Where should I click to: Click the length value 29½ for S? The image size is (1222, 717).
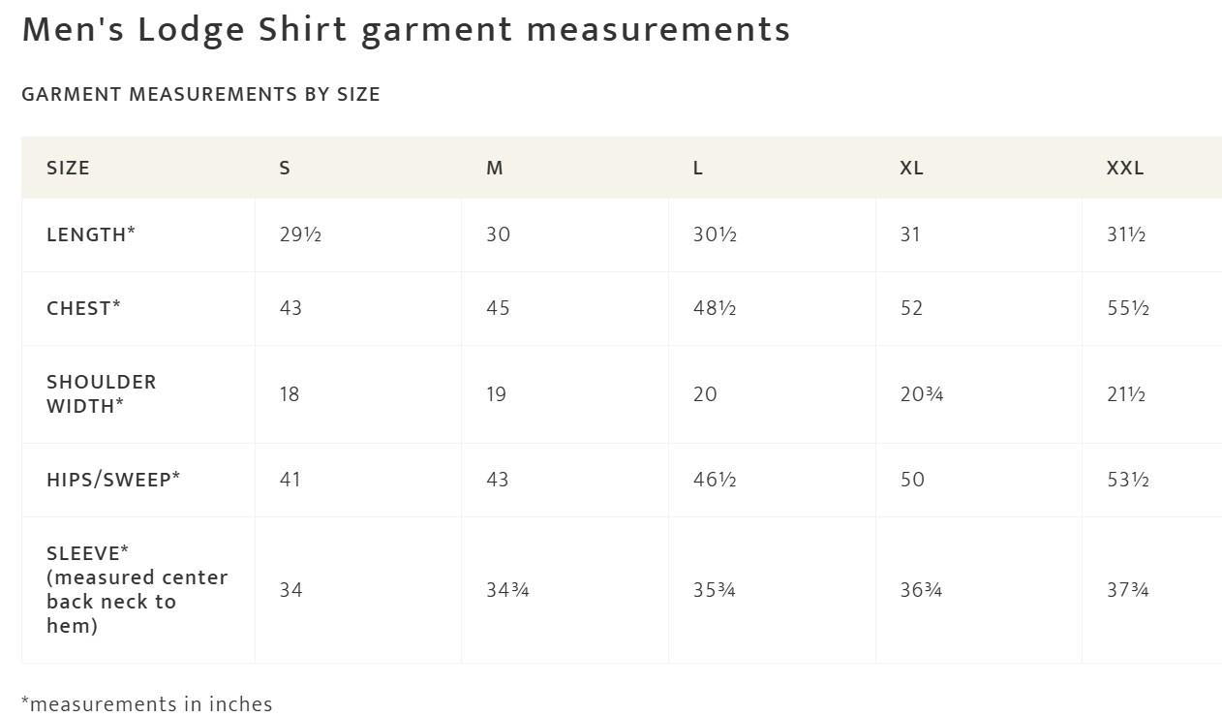[300, 234]
